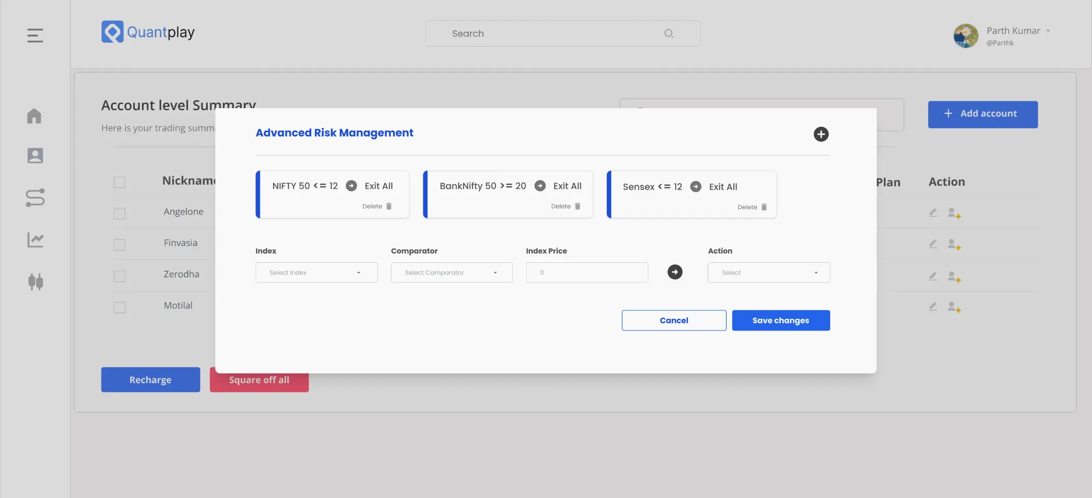The width and height of the screenshot is (1092, 498).
Task: Save changes in Advanced Risk Management
Action: [x=781, y=320]
